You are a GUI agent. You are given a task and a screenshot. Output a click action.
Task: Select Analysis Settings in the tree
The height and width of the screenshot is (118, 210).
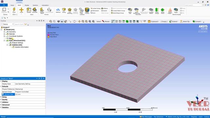coord(17,43)
